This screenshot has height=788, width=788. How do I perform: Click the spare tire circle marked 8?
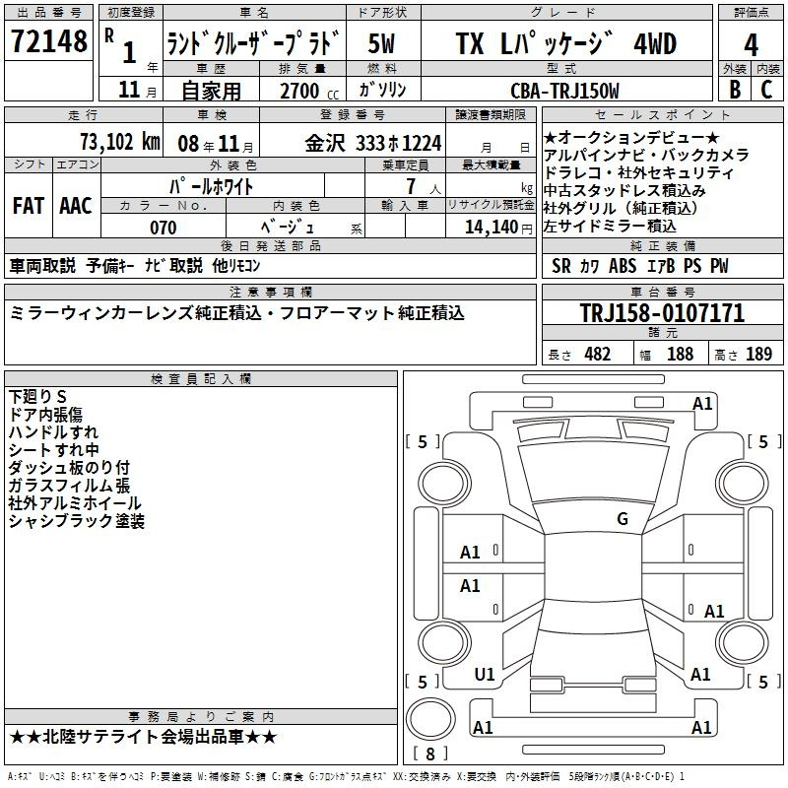[430, 719]
